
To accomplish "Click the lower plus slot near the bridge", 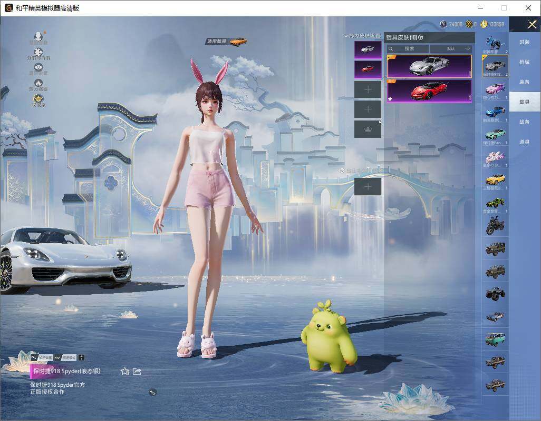I will [368, 187].
